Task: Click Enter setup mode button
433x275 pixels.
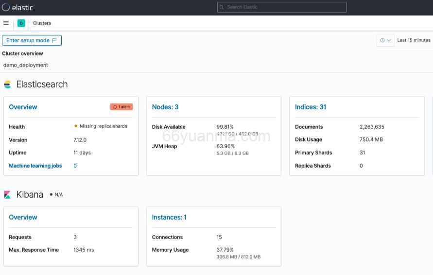Action: point(32,40)
